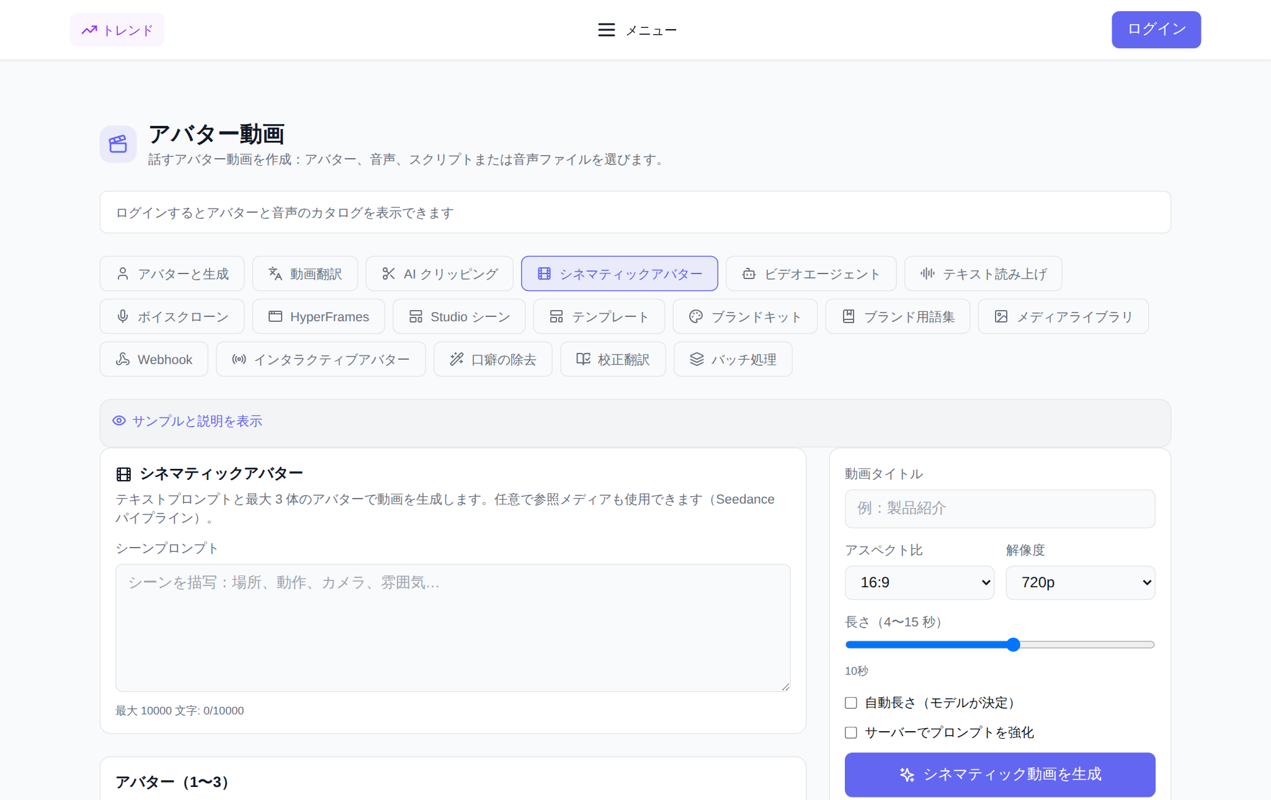Open the HyperFrames tab

(319, 316)
